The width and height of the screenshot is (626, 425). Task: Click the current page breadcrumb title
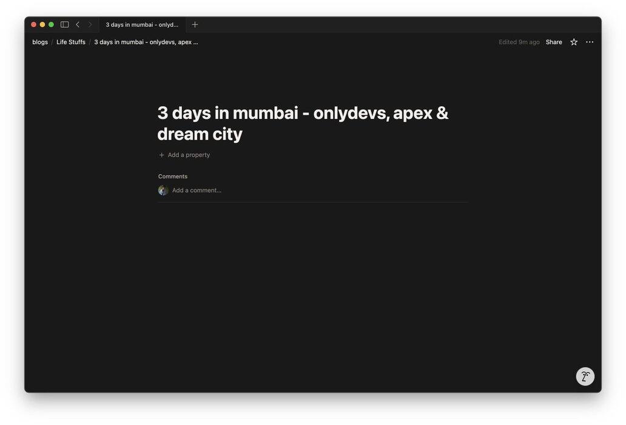pos(146,42)
